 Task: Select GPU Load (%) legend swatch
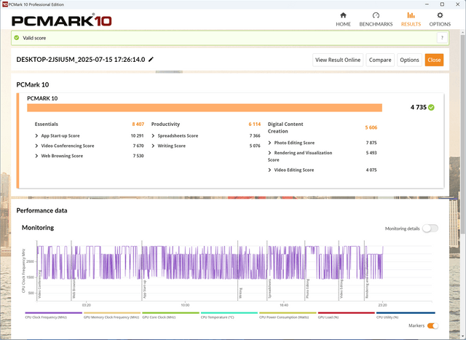point(347,312)
